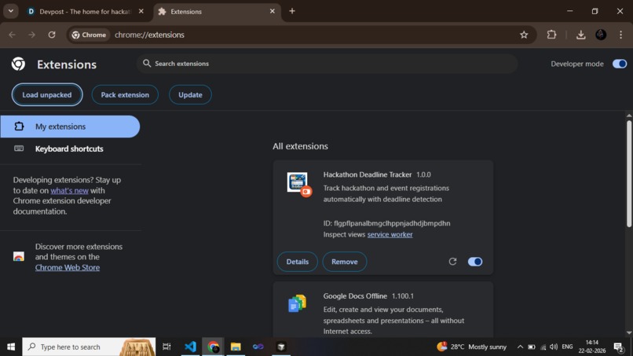Bookmark this page with the star icon
Screen dimensions: 633x356
524,35
